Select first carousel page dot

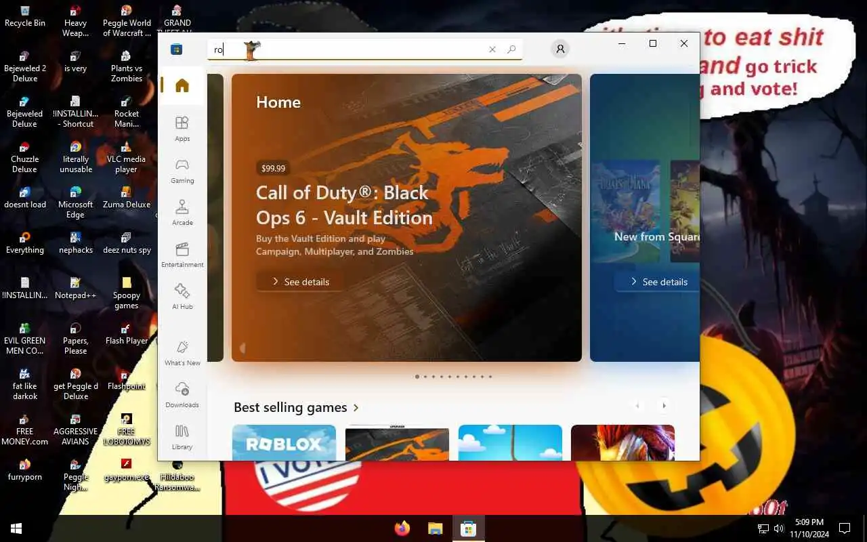point(417,377)
